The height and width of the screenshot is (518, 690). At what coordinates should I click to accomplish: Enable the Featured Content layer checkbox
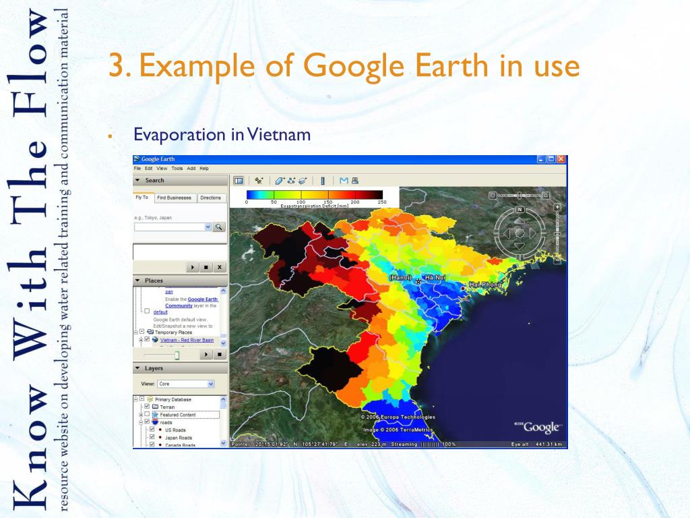(148, 415)
